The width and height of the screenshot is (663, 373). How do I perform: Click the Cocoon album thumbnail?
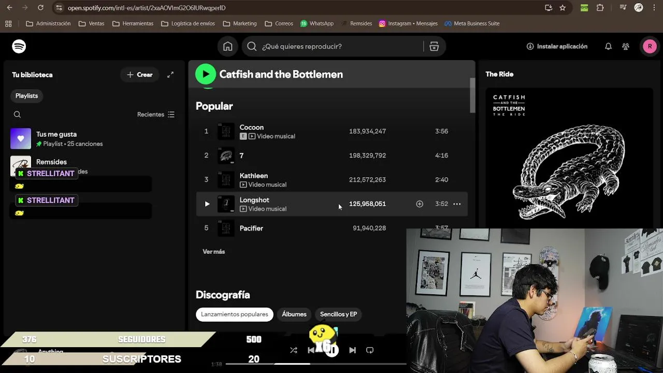click(x=226, y=131)
